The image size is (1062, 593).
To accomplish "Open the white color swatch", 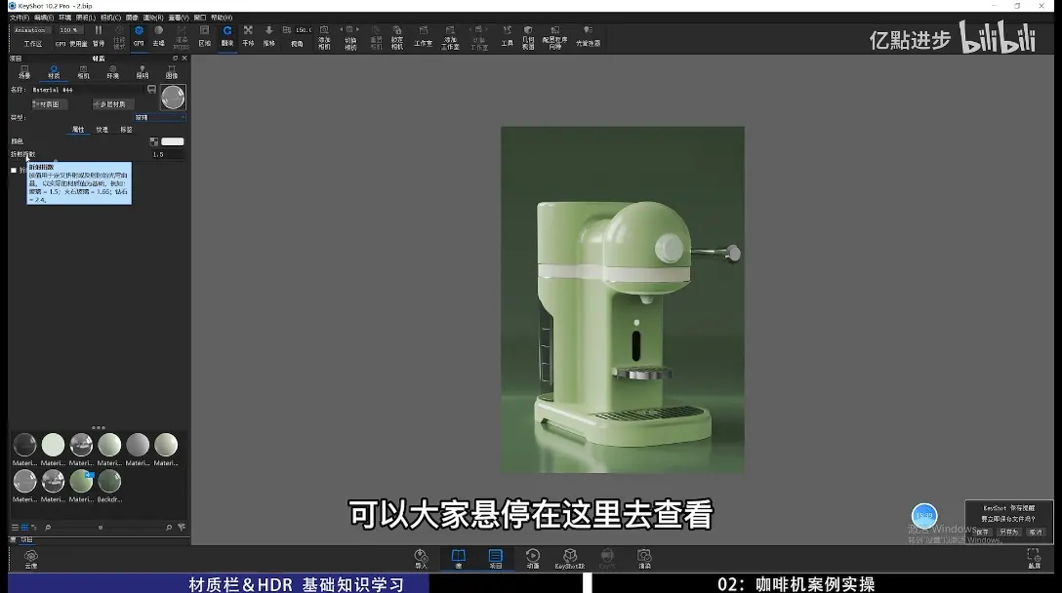I will 172,141.
